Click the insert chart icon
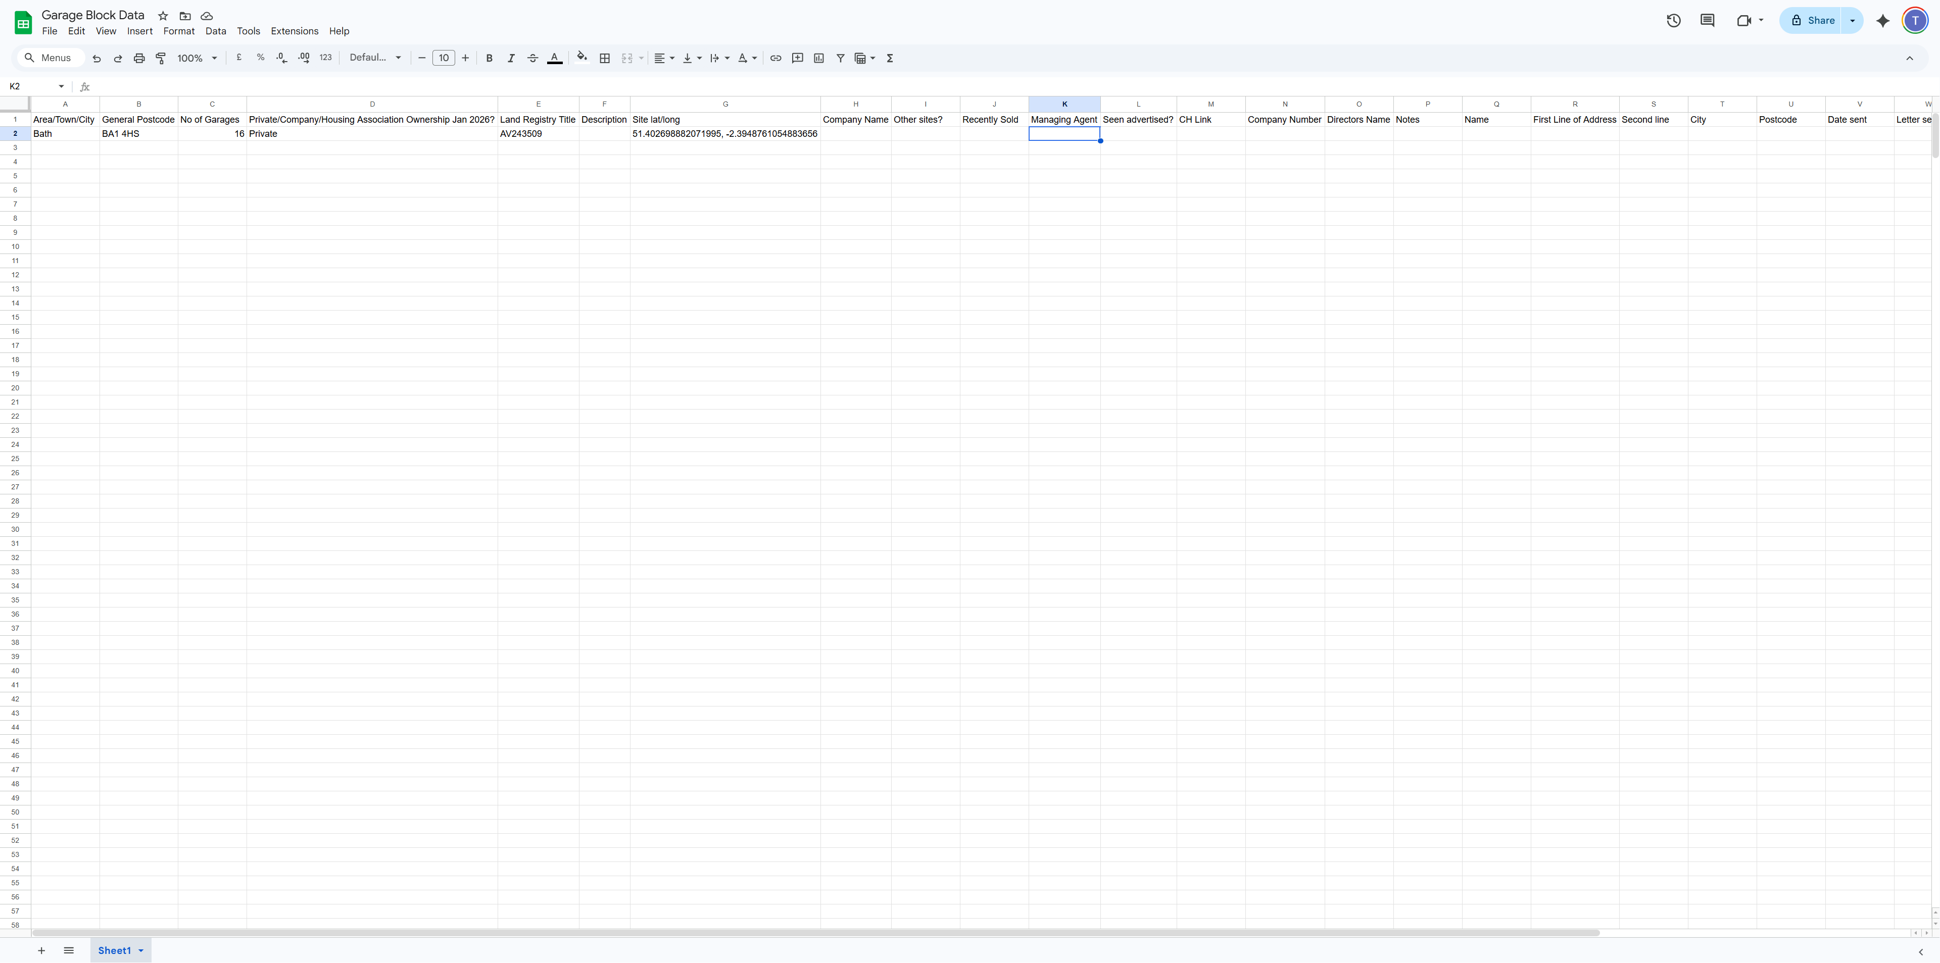Image resolution: width=1940 pixels, height=963 pixels. point(818,58)
